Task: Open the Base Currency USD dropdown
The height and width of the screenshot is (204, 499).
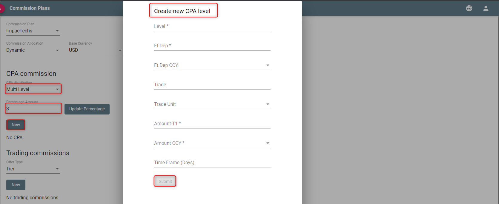Action: (96, 50)
